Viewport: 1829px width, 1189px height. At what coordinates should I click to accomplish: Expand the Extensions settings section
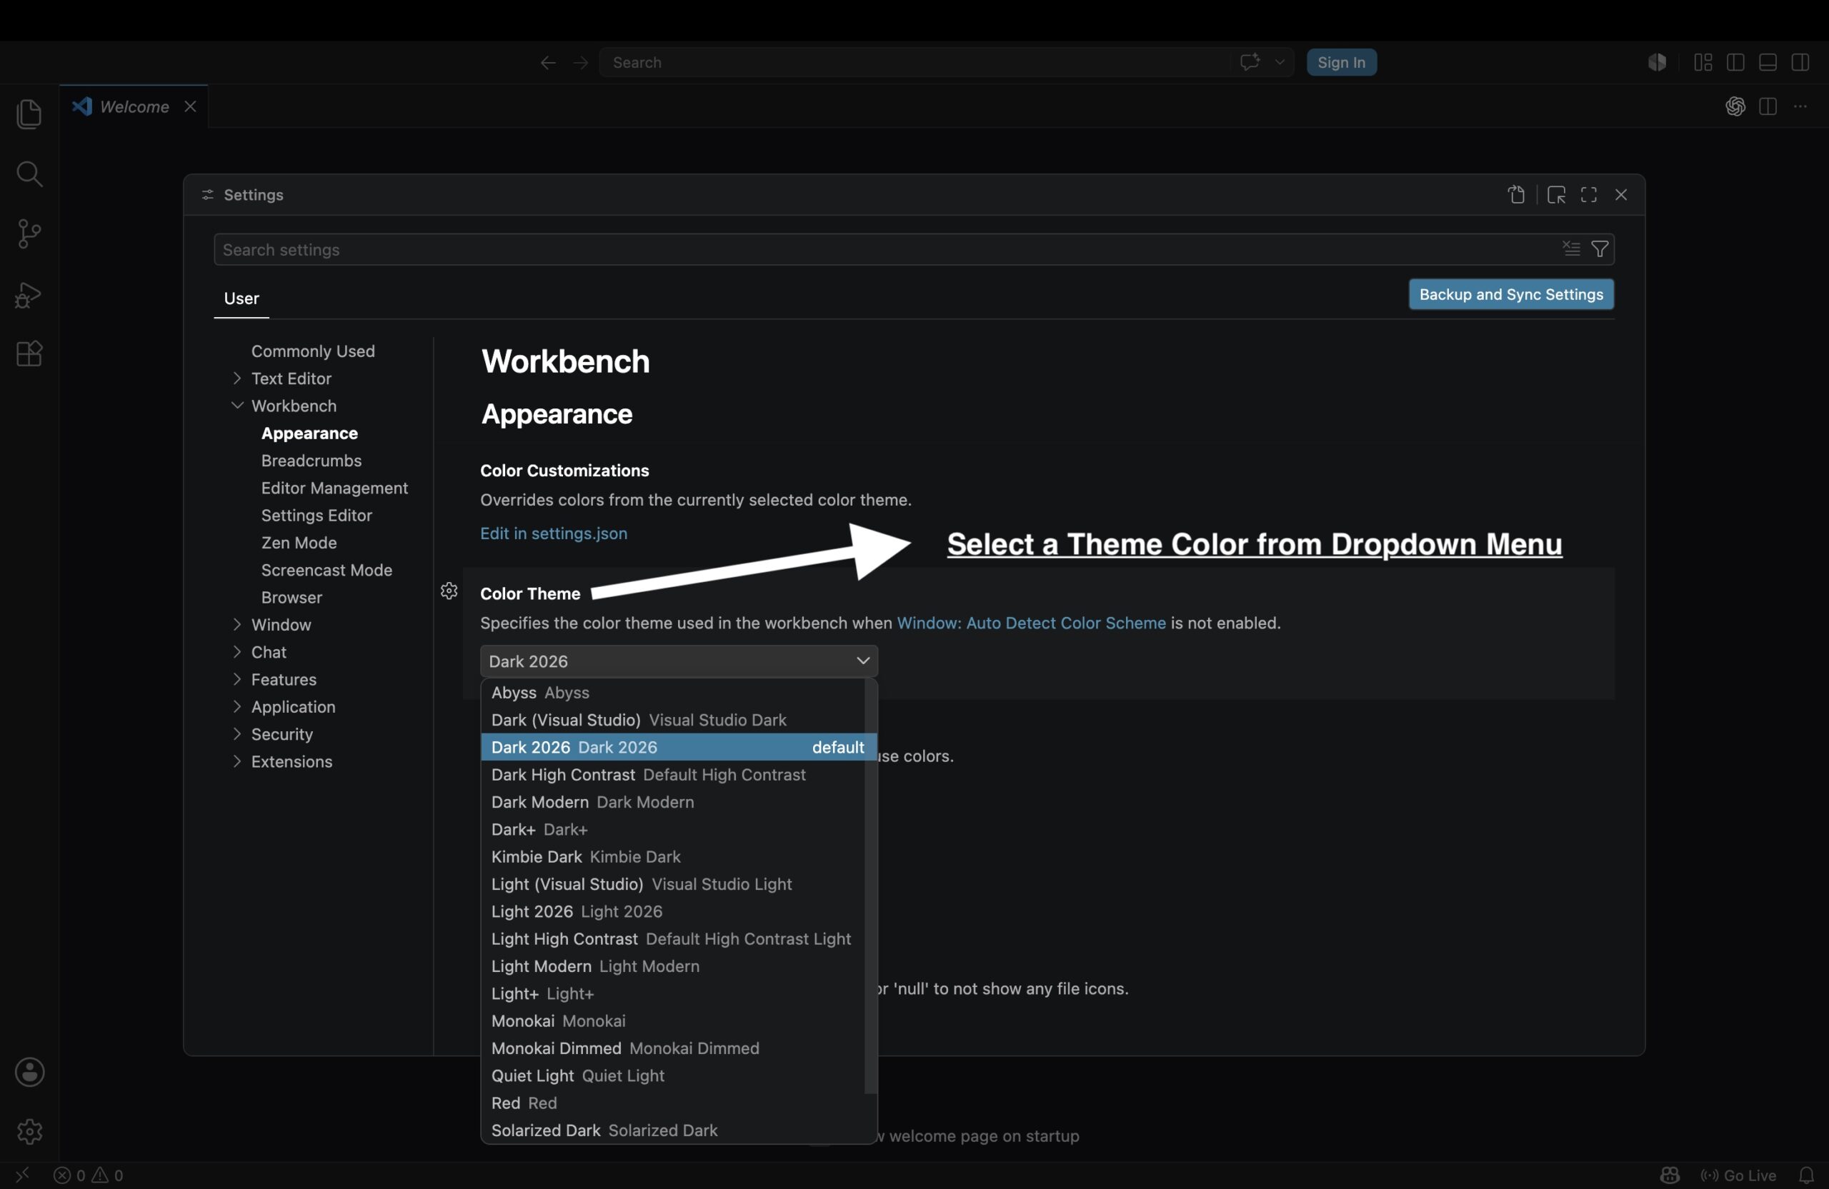tap(236, 761)
